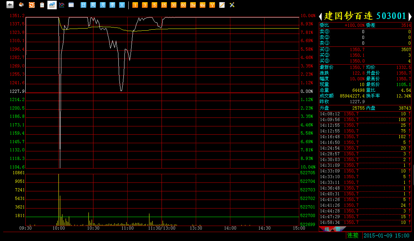This screenshot has height=241, width=414.
Task: Click the blue X period icon
Action: pyautogui.click(x=122, y=5)
